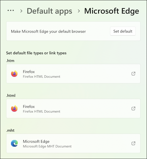This screenshot has height=159, width=147.
Task: Click the Set default file types heading
Action: (x=36, y=53)
